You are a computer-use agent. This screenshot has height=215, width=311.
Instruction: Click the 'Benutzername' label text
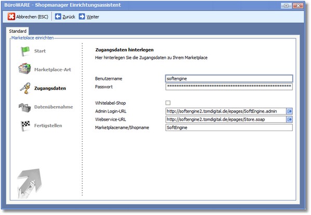109,78
